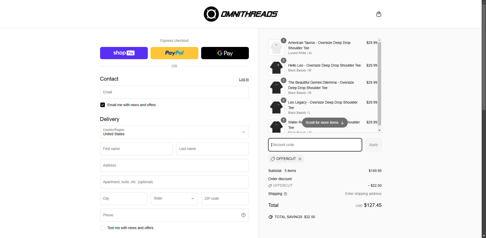
Task: Click the TOTAL SAVINGS tag icon
Action: pyautogui.click(x=271, y=217)
